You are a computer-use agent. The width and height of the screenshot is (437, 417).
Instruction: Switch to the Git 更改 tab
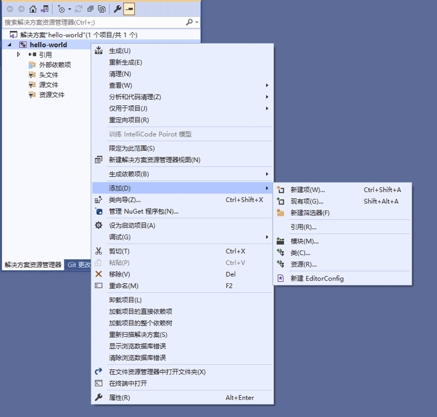click(x=78, y=264)
